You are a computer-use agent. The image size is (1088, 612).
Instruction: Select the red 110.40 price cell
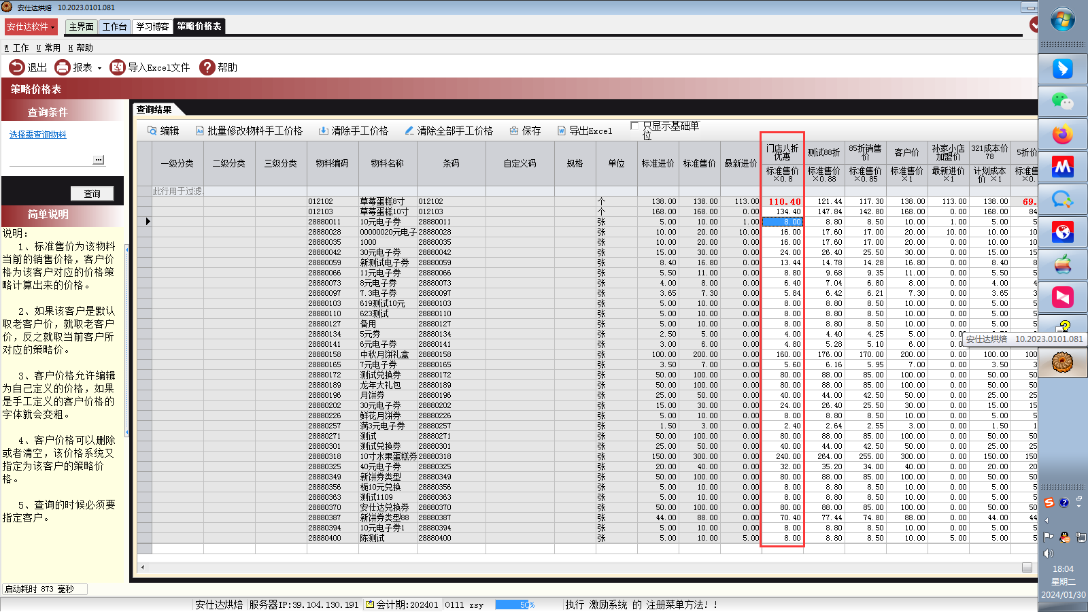pyautogui.click(x=783, y=201)
